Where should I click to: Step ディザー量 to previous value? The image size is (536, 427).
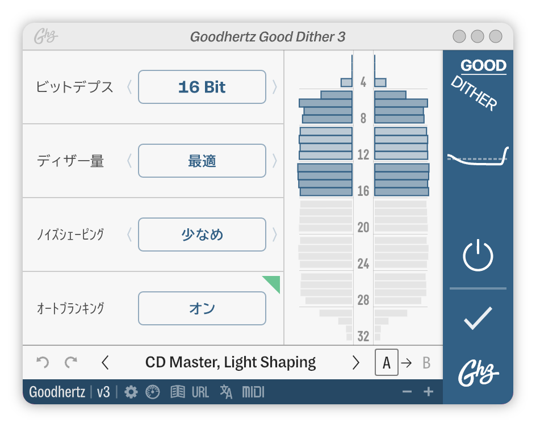pos(129,161)
